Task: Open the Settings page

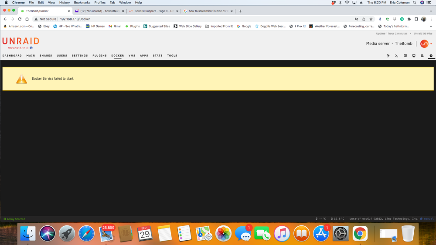Action: coord(80,56)
